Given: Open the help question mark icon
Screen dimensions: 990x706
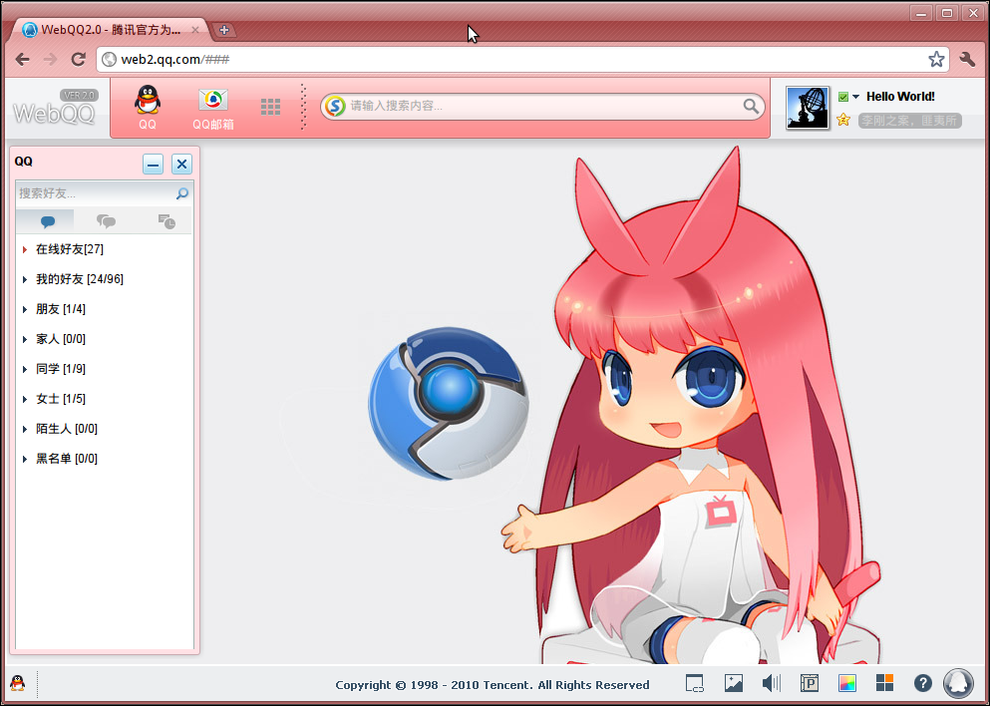Looking at the screenshot, I should click(922, 683).
